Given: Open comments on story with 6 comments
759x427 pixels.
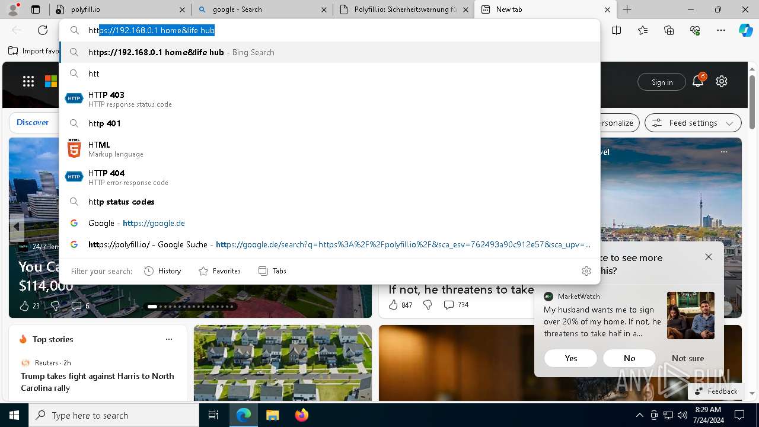Looking at the screenshot, I should point(80,306).
